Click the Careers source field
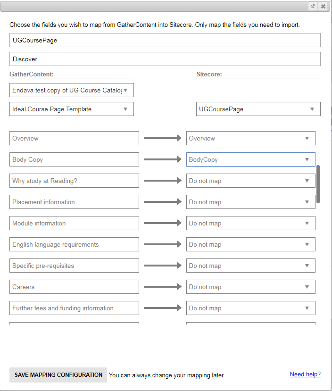The height and width of the screenshot is (391, 332). (x=75, y=286)
